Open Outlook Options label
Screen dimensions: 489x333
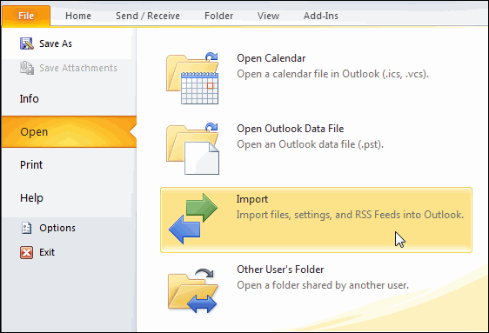57,228
